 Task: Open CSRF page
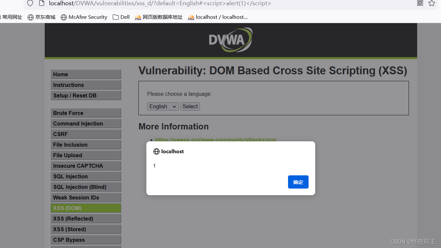pos(86,134)
